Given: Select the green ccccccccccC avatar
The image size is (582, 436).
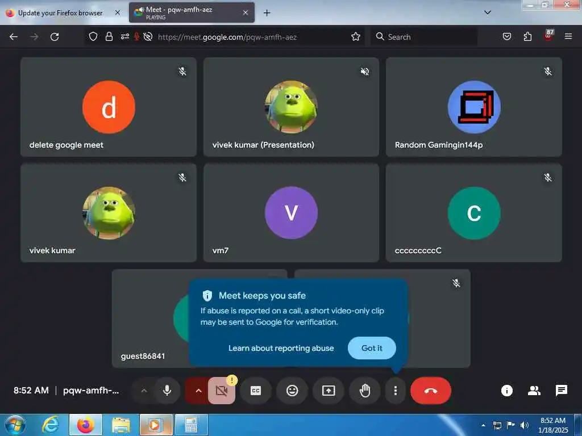Looking at the screenshot, I should pyautogui.click(x=474, y=213).
